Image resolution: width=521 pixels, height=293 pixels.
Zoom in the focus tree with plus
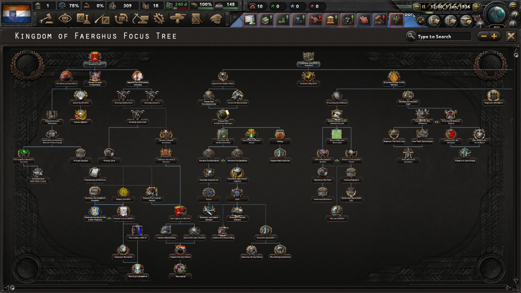pos(494,36)
